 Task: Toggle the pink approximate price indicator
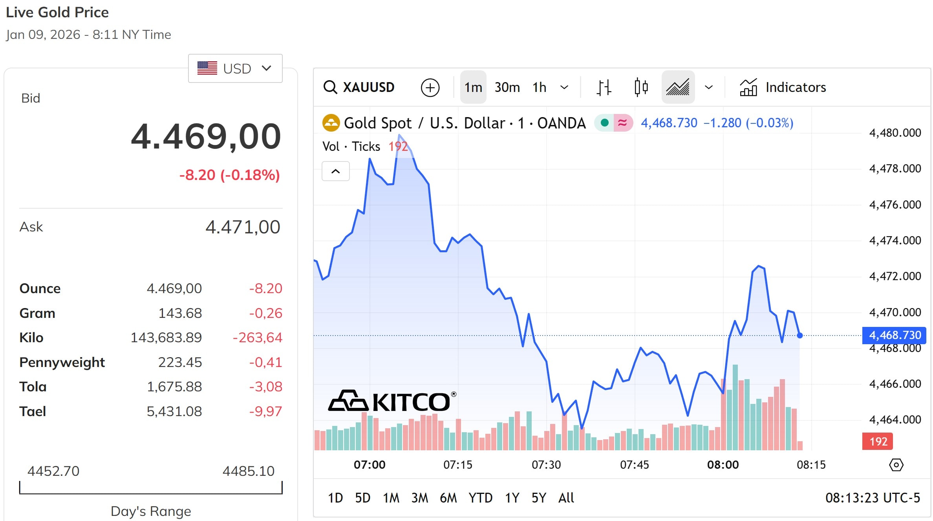click(x=622, y=123)
